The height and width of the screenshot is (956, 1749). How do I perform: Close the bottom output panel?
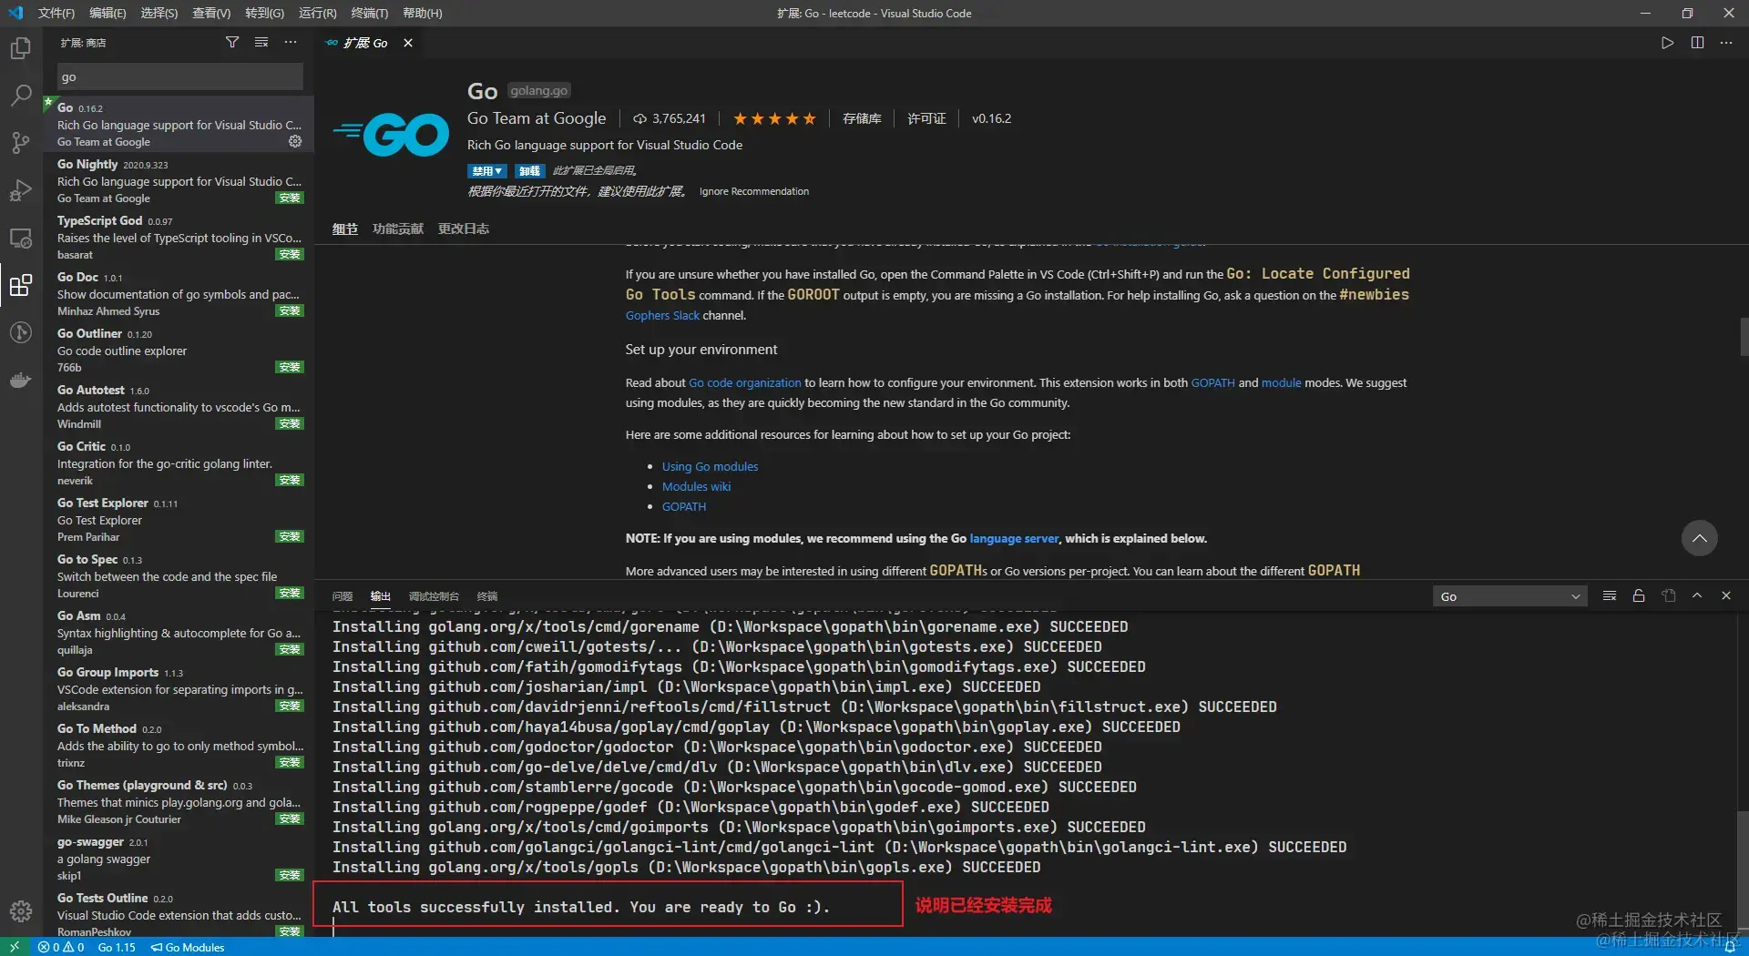point(1726,595)
